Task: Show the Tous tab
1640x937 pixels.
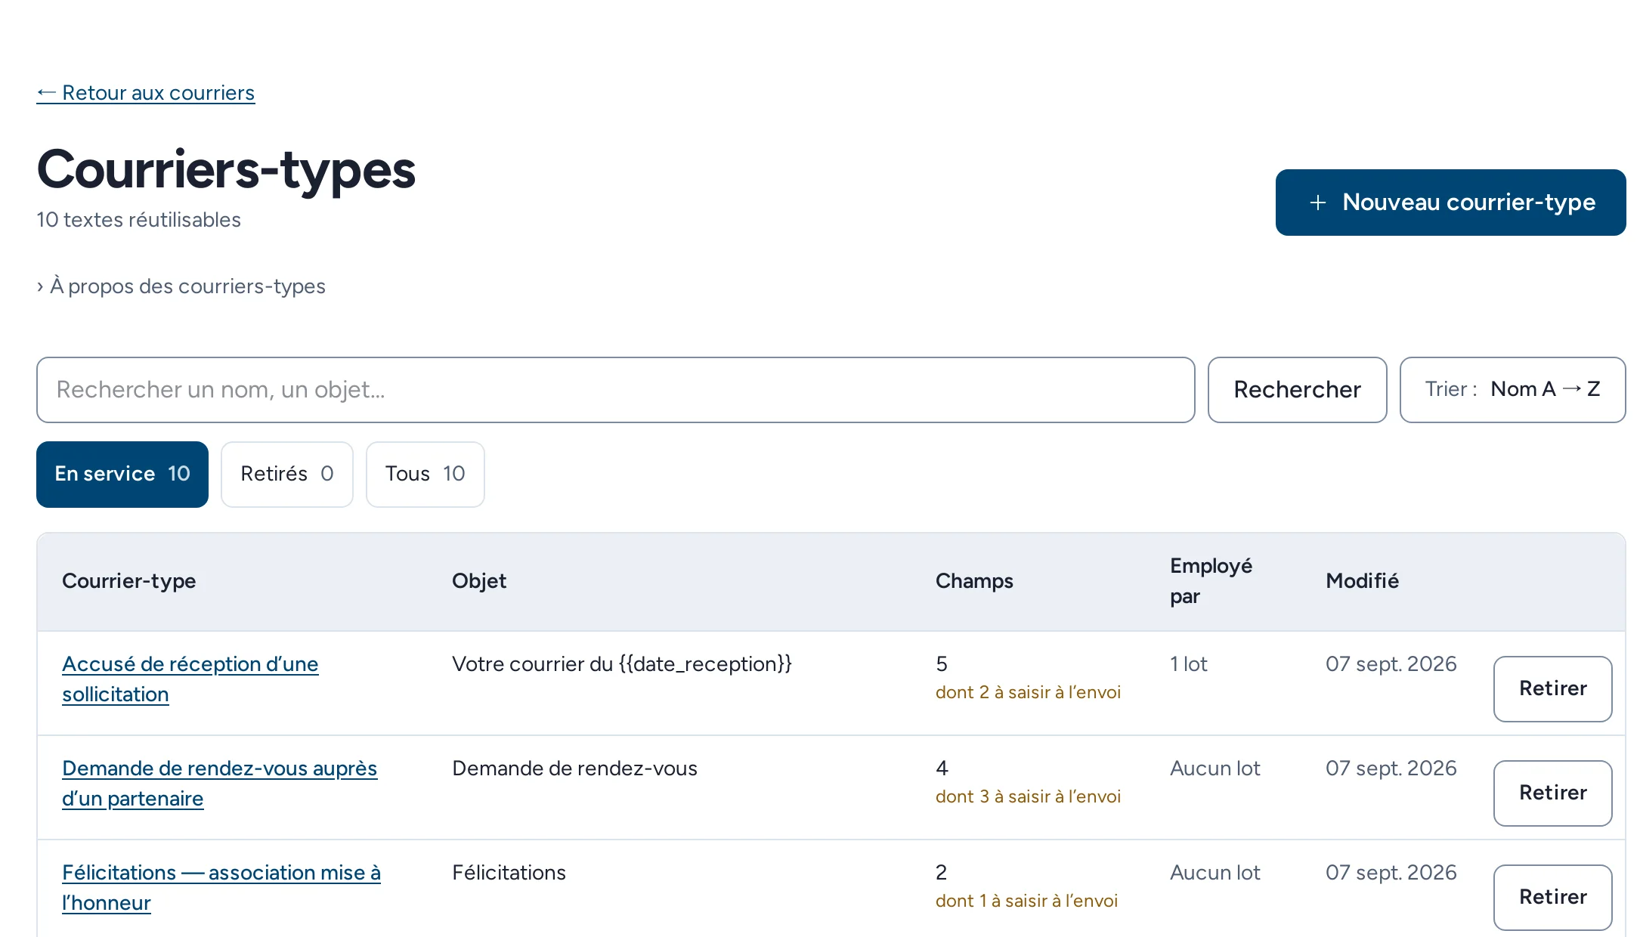Action: tap(425, 475)
